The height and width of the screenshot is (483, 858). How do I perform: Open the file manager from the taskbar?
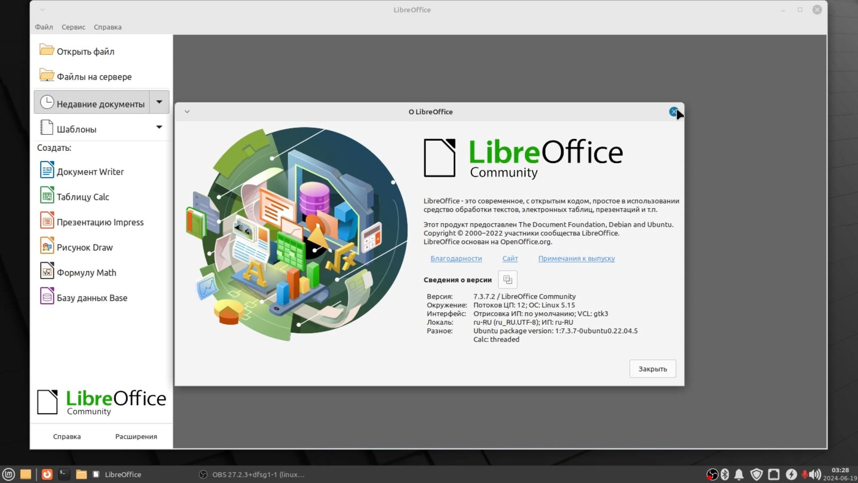pos(81,474)
